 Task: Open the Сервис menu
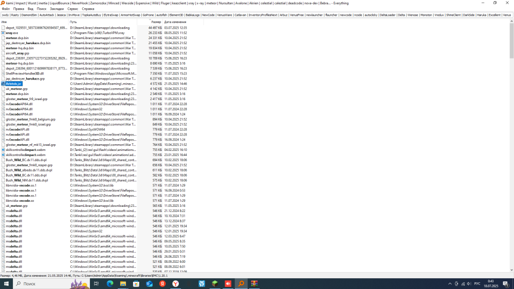click(x=73, y=9)
